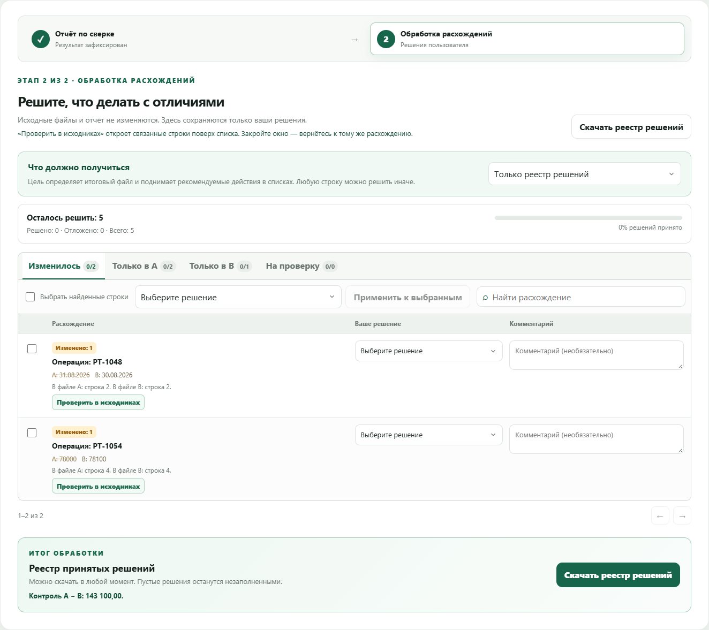This screenshot has height=630, width=709.
Task: Click 'Расхождение' column header
Action: tap(73, 324)
